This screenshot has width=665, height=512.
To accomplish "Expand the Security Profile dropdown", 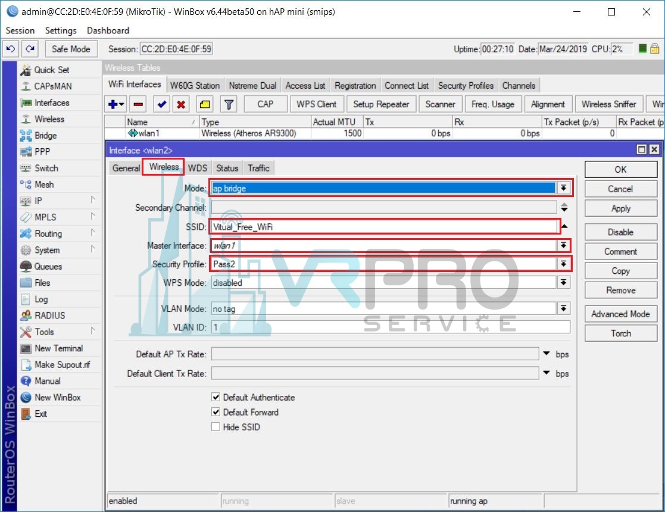I will [x=563, y=264].
